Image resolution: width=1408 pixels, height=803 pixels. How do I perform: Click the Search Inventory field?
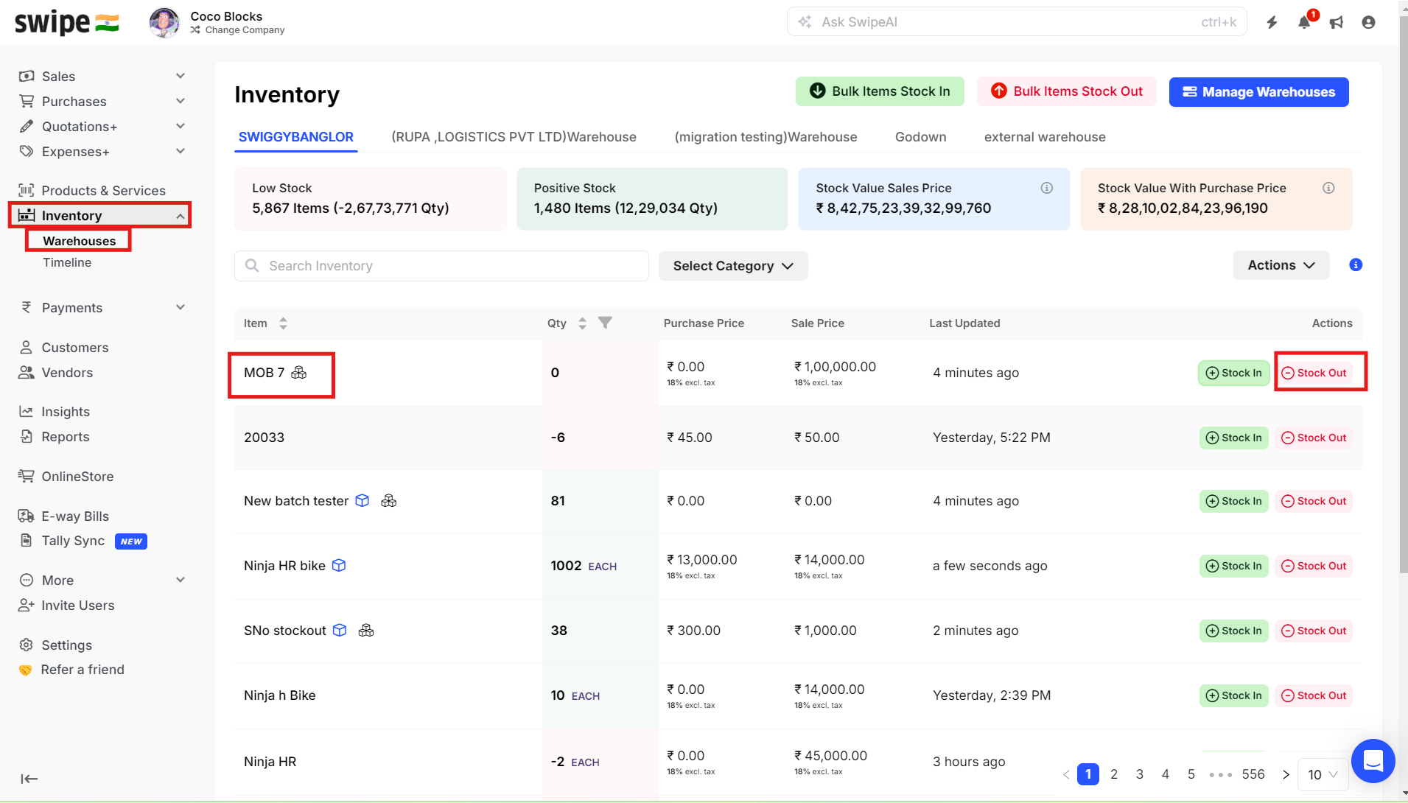coord(441,266)
